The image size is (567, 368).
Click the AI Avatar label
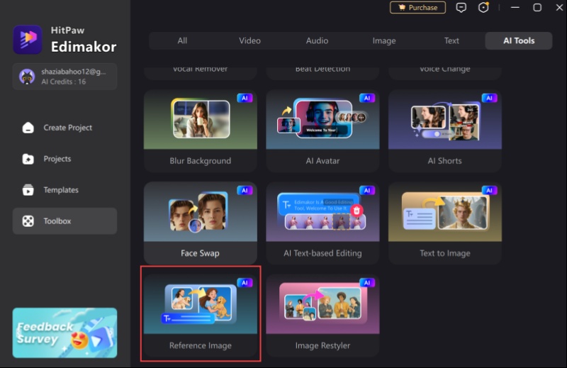click(x=322, y=161)
